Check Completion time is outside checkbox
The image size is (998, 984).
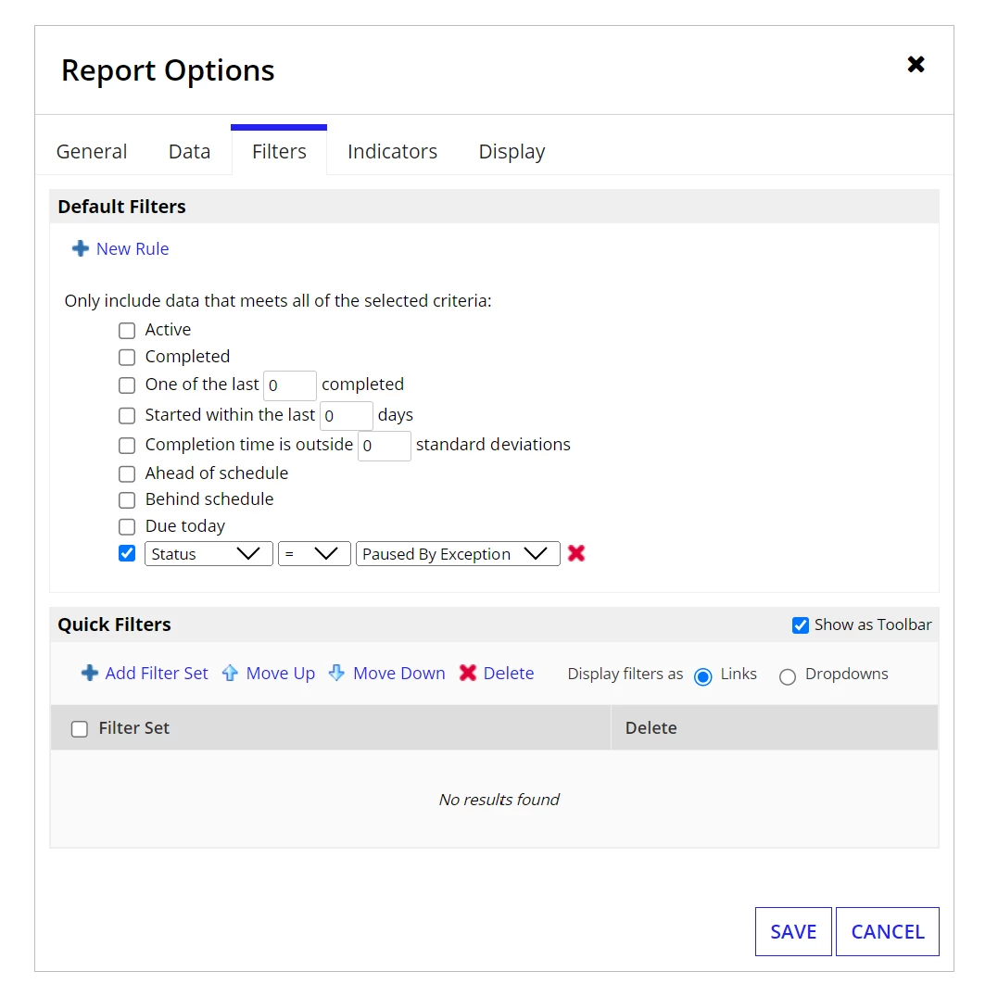click(x=127, y=445)
